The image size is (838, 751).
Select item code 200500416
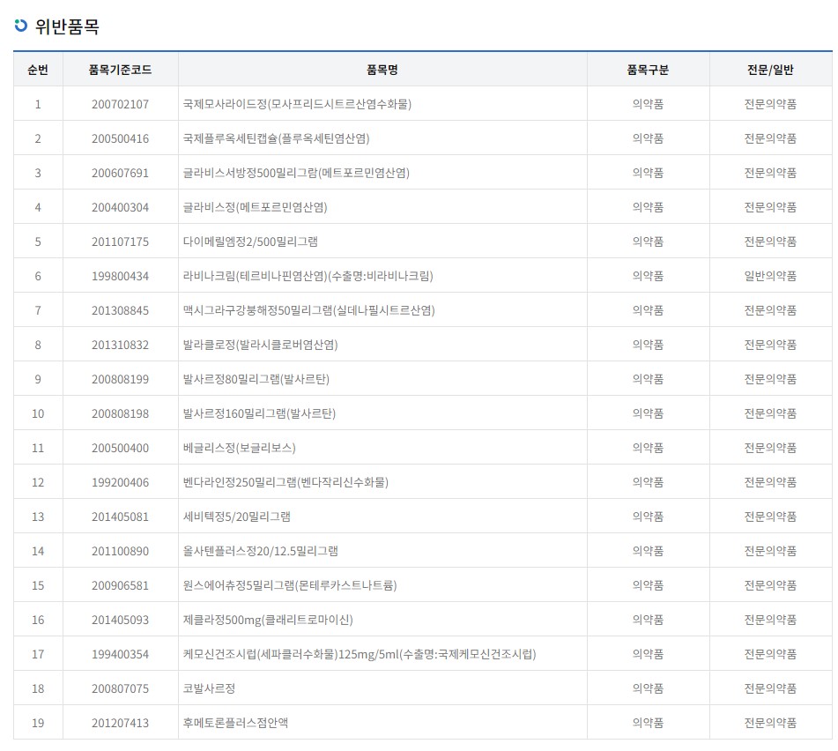(120, 138)
